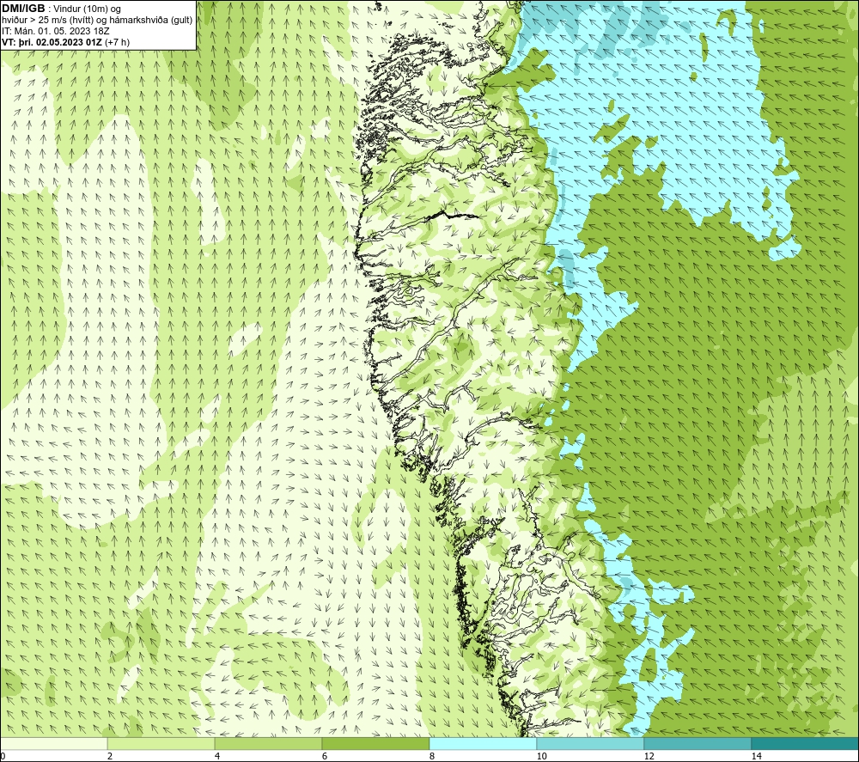Click the '10' label on the wind scale
Image resolution: width=859 pixels, height=762 pixels.
tap(541, 756)
